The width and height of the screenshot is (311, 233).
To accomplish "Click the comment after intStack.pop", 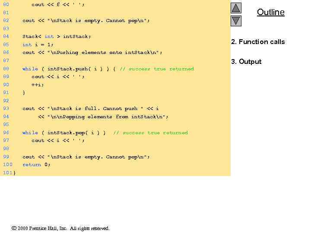I will (151, 133).
